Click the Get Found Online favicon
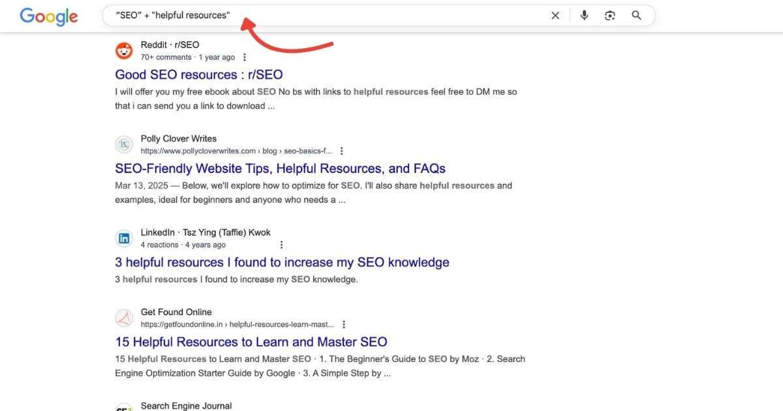This screenshot has width=783, height=411. pos(124,318)
